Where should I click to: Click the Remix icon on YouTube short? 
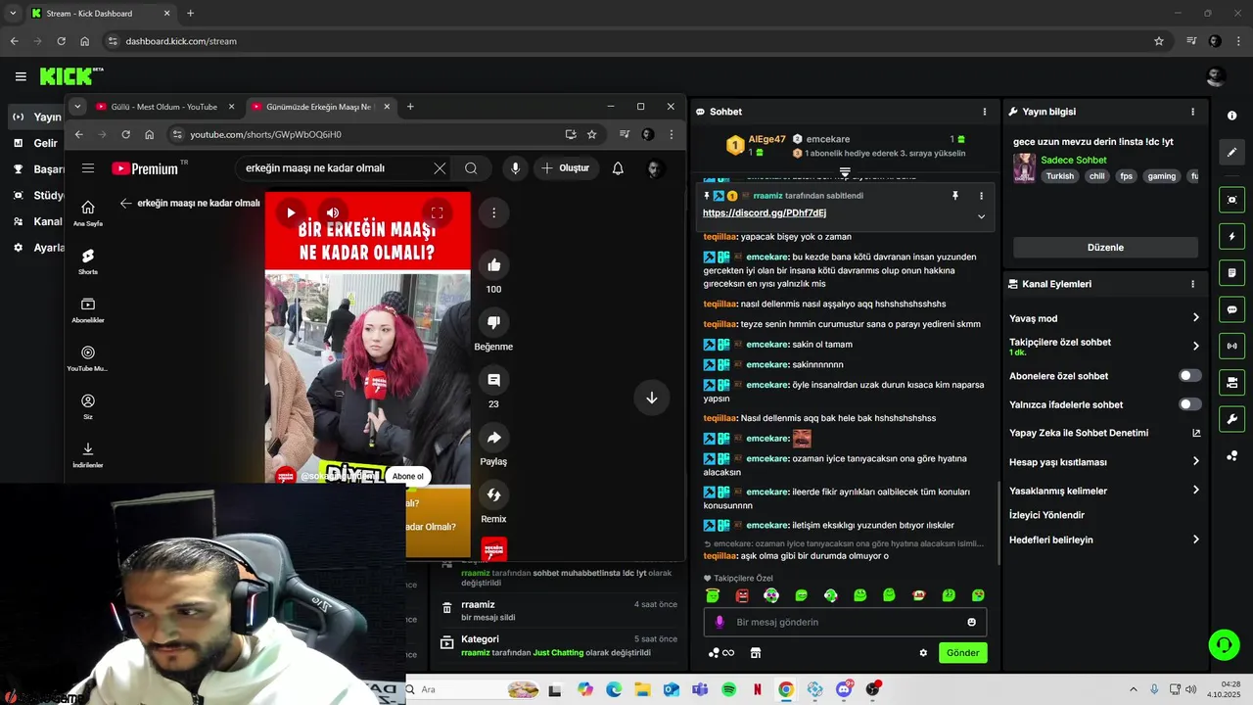coord(493,494)
